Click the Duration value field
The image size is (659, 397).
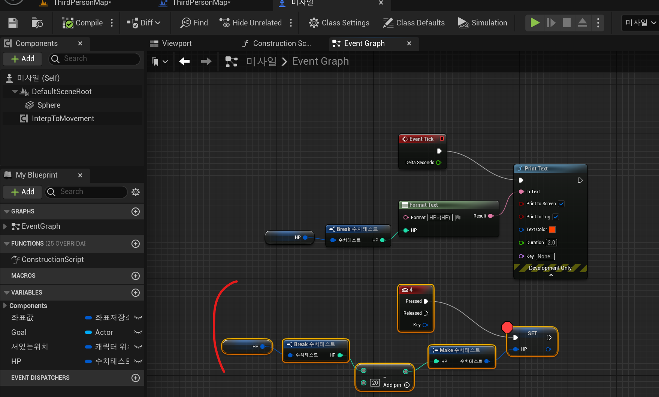tap(551, 243)
